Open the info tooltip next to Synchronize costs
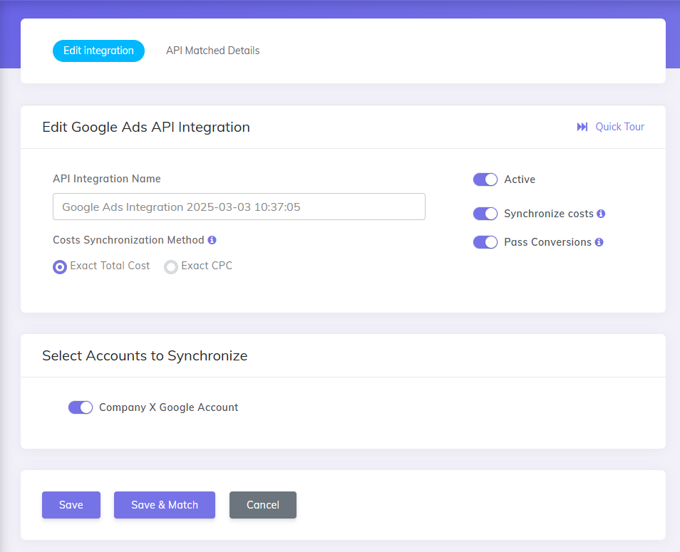680x552 pixels. [599, 214]
